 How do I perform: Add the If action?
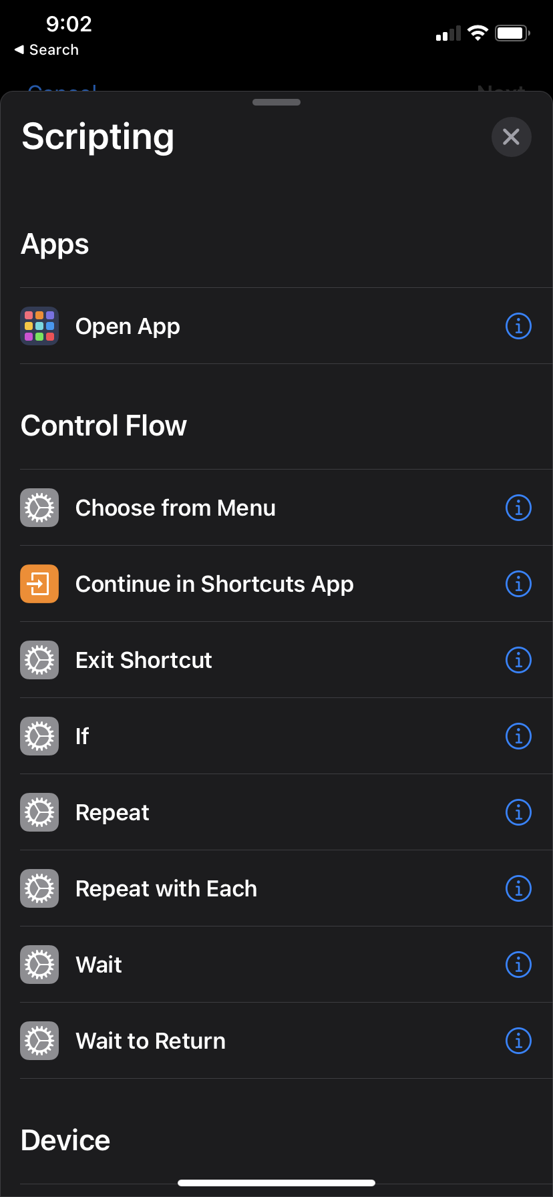point(82,736)
